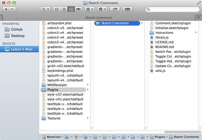Select Lukas's Mac device in sidebar
This screenshot has height=140, width=202.
[x=19, y=49]
